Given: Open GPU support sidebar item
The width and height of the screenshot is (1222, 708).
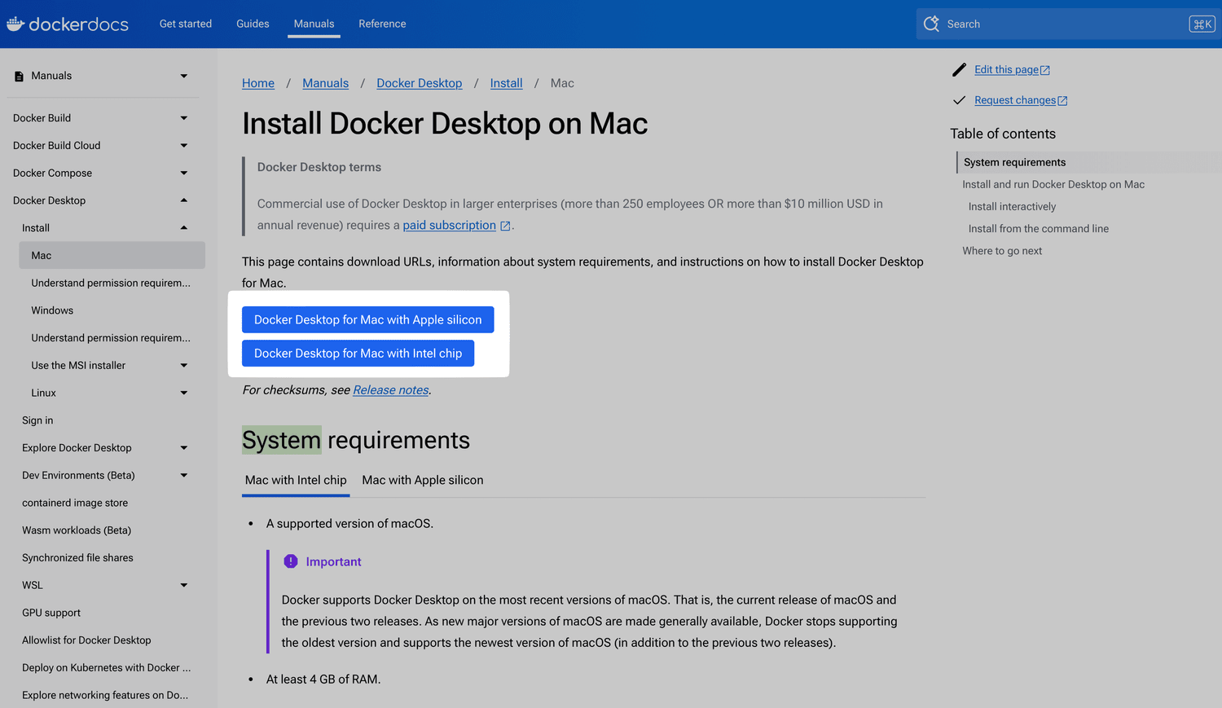Looking at the screenshot, I should (51, 613).
